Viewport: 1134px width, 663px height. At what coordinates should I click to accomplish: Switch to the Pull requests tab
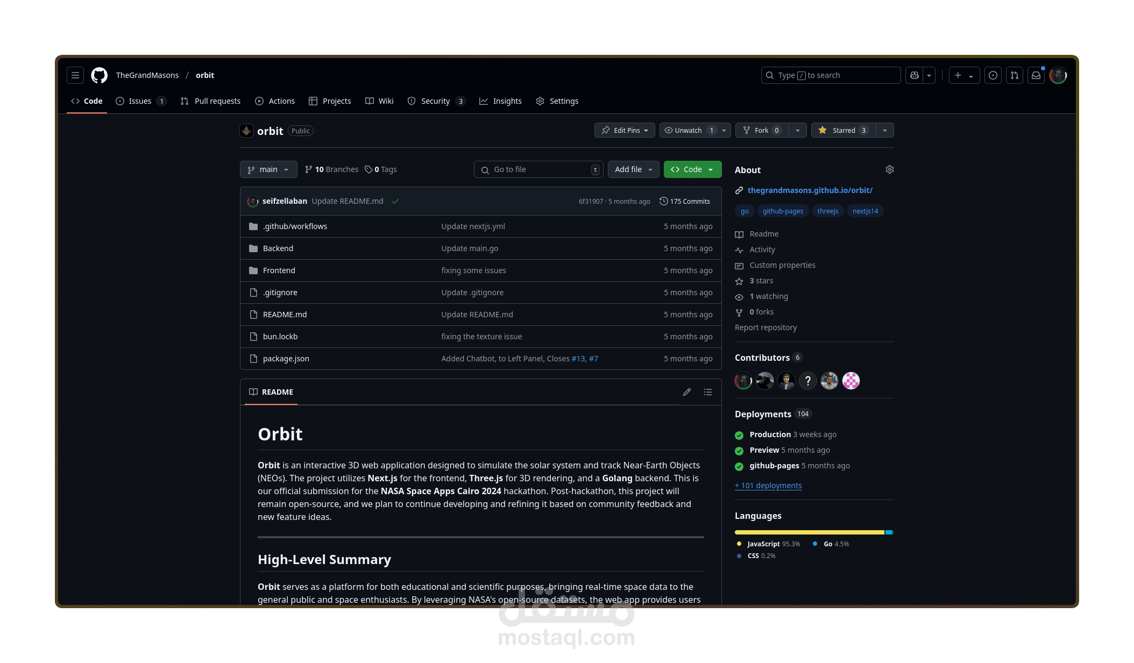[x=210, y=101]
